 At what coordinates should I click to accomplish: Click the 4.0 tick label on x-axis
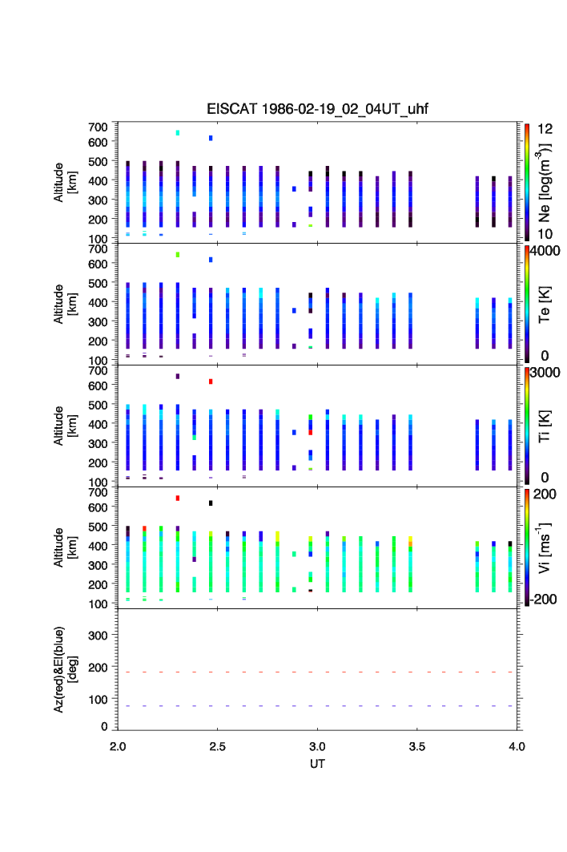[517, 747]
